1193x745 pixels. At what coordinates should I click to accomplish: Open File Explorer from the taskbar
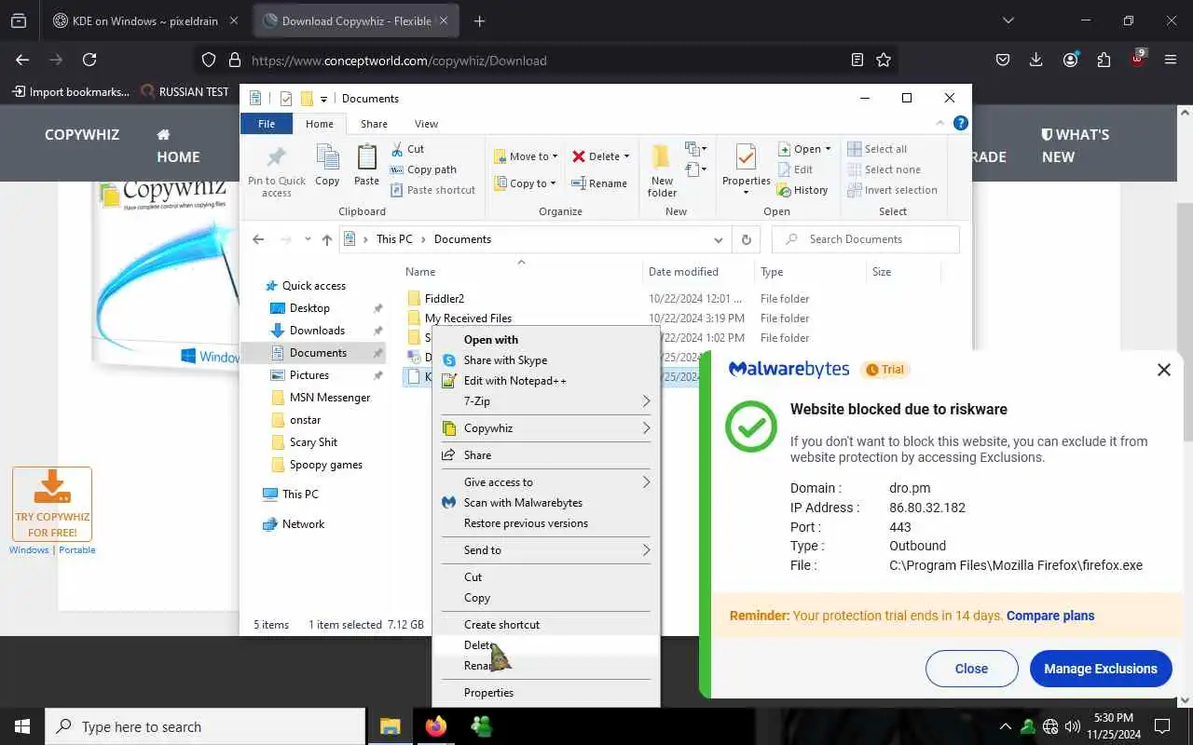point(390,726)
